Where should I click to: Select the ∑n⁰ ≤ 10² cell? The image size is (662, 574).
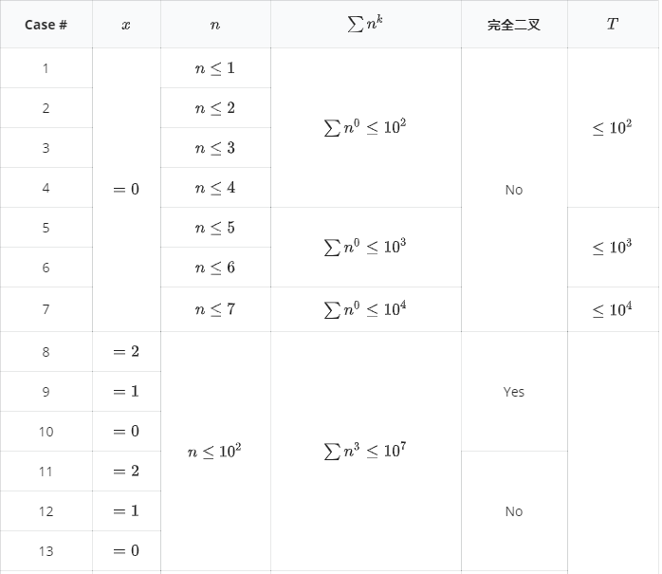[365, 128]
